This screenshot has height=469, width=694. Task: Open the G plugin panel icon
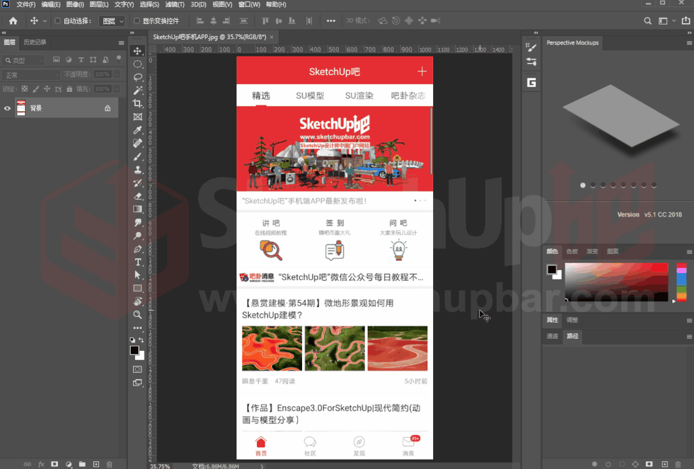531,83
